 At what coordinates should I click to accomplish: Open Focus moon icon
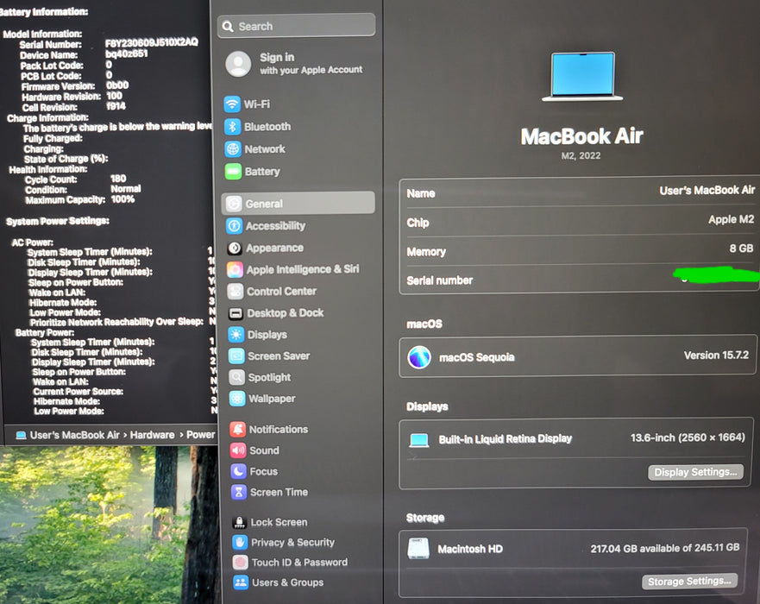pyautogui.click(x=238, y=471)
